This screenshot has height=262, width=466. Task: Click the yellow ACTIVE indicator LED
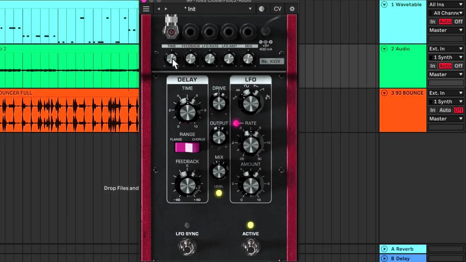point(251,225)
